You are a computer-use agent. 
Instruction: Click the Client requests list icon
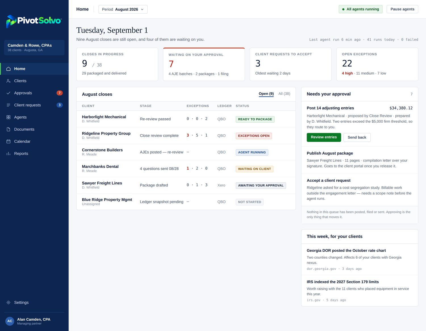tap(9, 105)
